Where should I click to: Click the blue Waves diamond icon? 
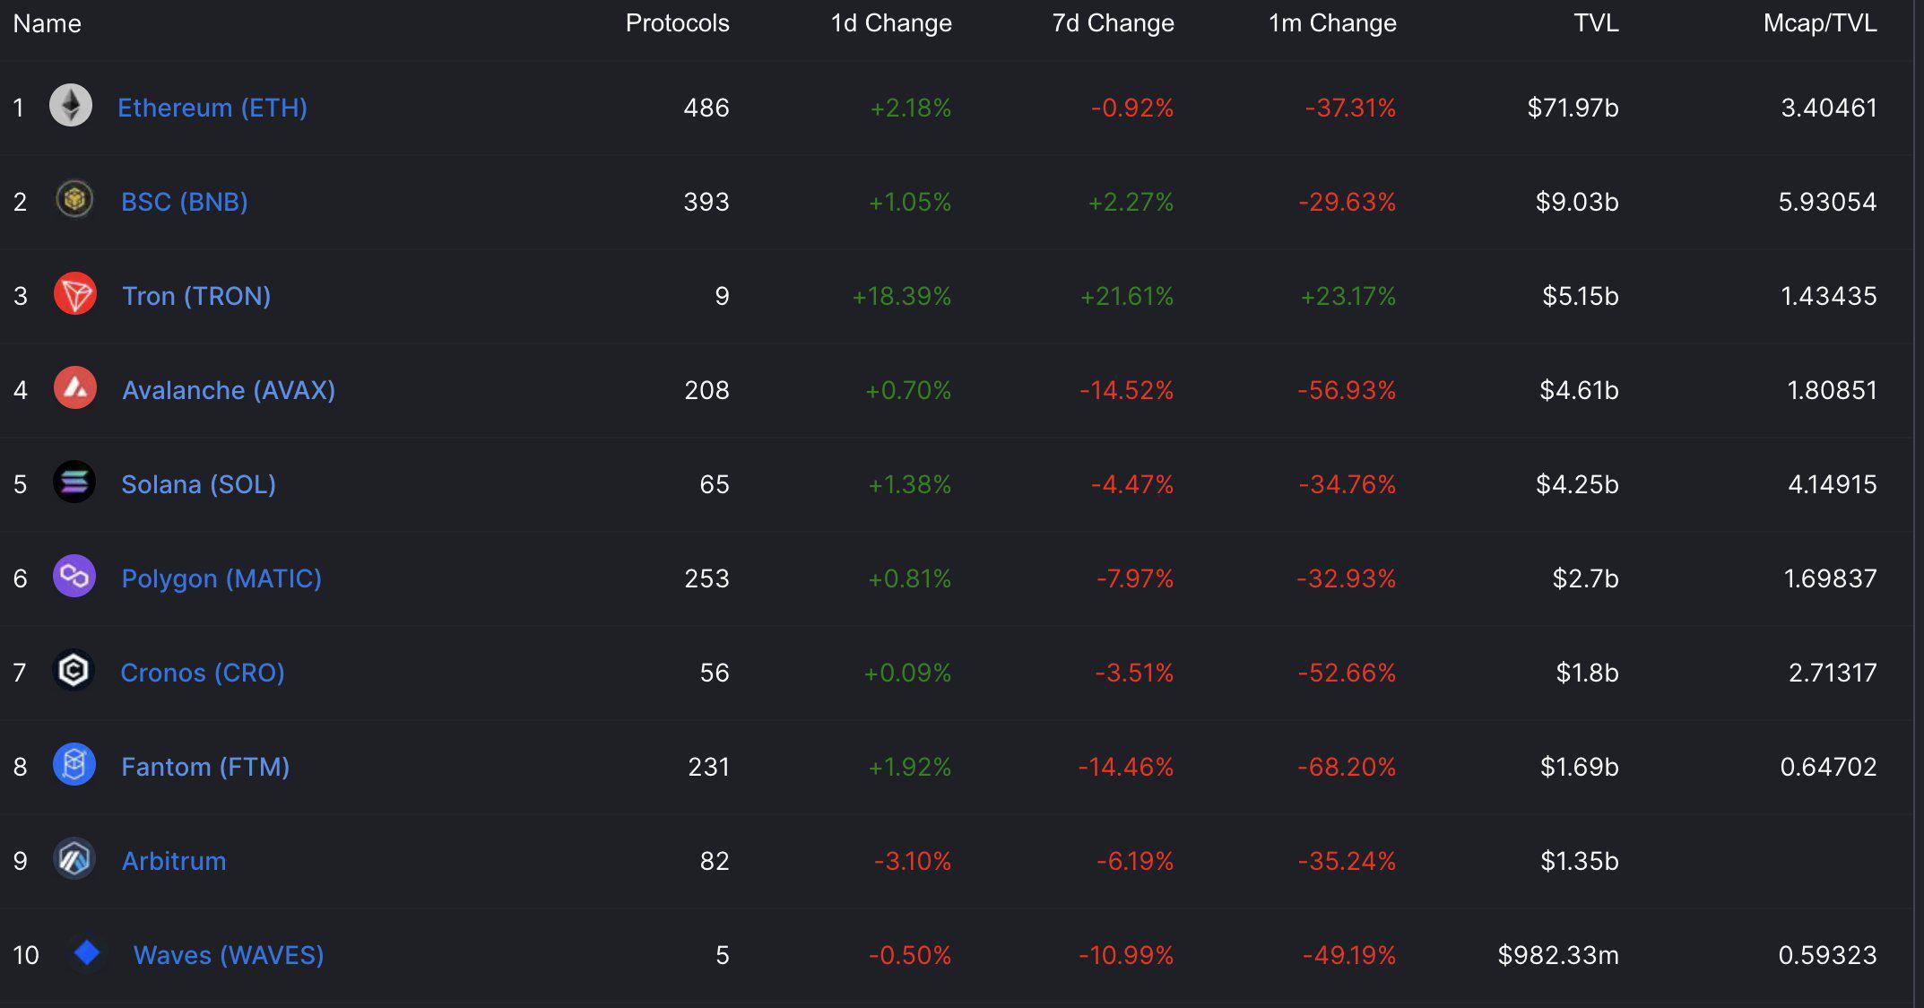87,952
